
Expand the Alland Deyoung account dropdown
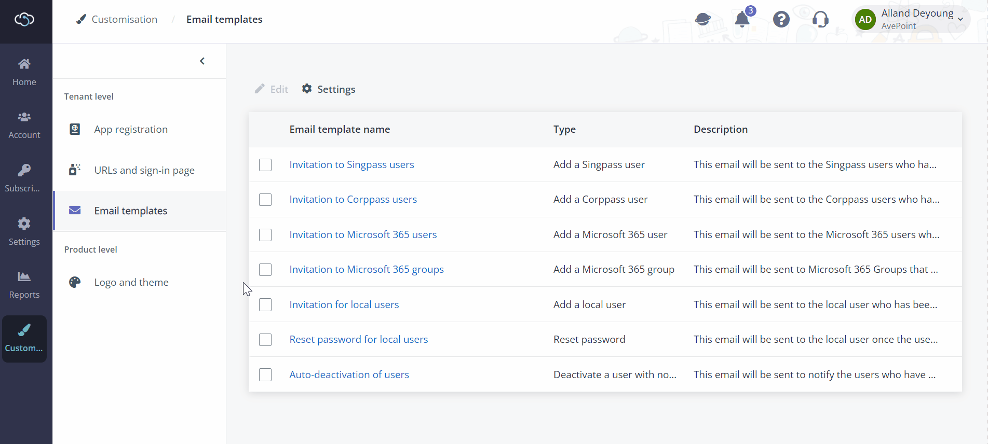(960, 19)
